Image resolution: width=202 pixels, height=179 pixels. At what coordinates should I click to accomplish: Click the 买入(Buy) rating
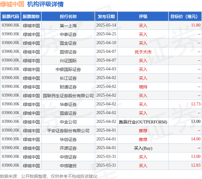(143, 148)
